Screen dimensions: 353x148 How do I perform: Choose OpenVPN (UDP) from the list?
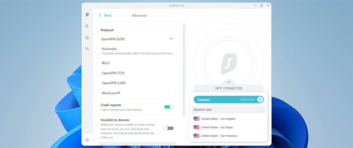137,83
